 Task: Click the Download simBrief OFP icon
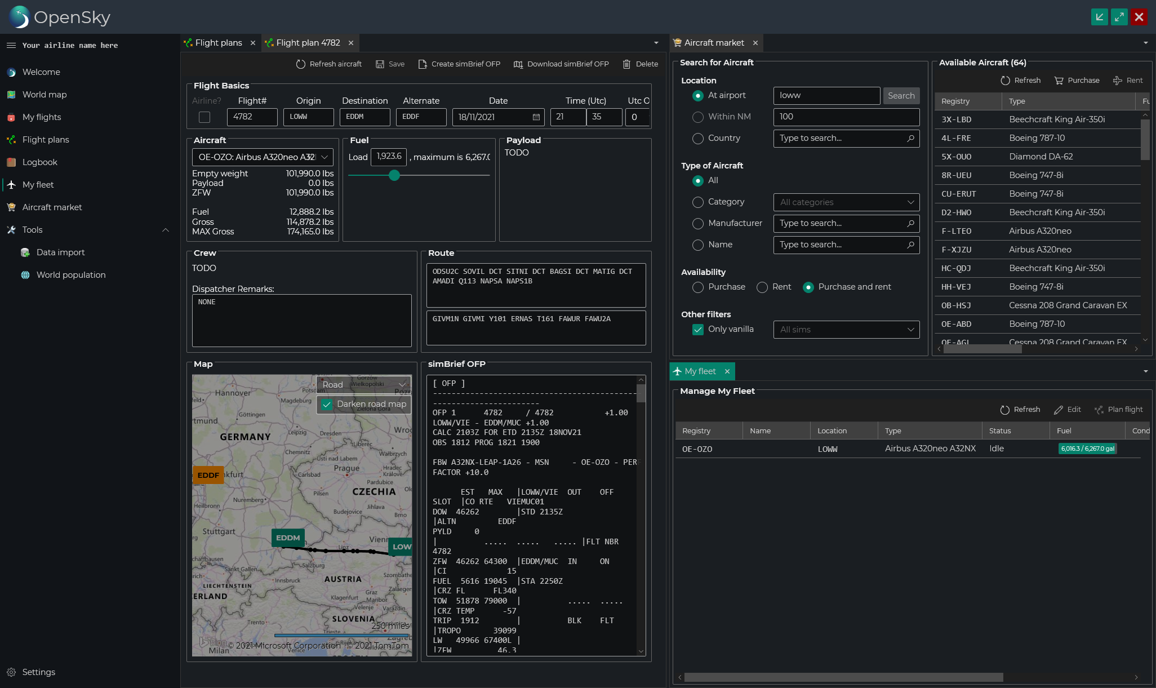tap(518, 64)
